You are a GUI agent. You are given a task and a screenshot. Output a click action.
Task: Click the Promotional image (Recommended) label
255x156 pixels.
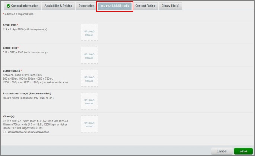click(27, 93)
